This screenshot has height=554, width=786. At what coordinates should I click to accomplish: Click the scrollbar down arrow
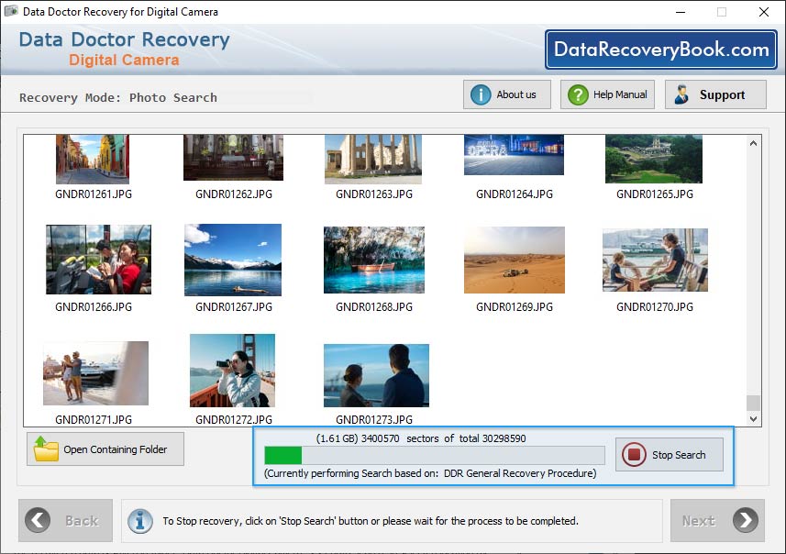click(754, 417)
